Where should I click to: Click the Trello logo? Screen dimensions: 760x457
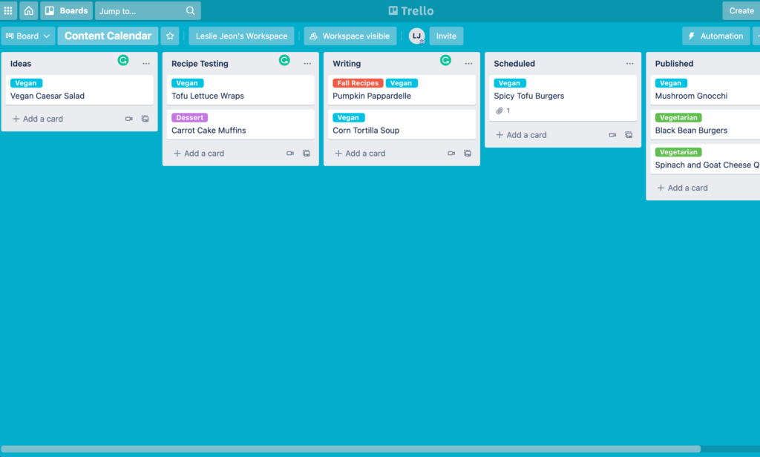(411, 10)
